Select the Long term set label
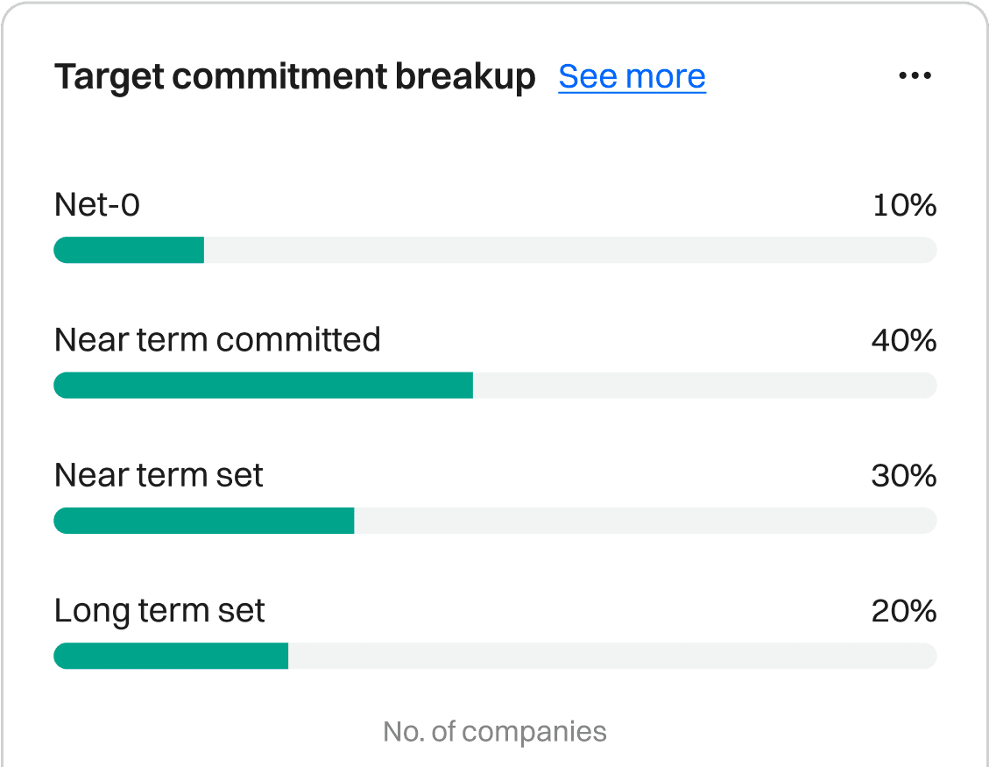 click(159, 610)
